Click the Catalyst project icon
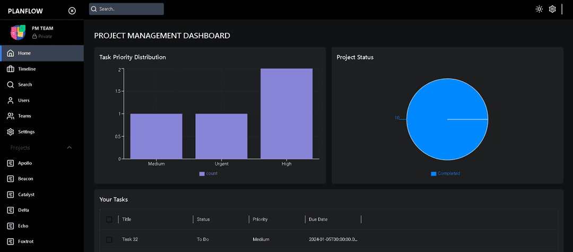Viewport: 573px width, 252px height. (11, 194)
